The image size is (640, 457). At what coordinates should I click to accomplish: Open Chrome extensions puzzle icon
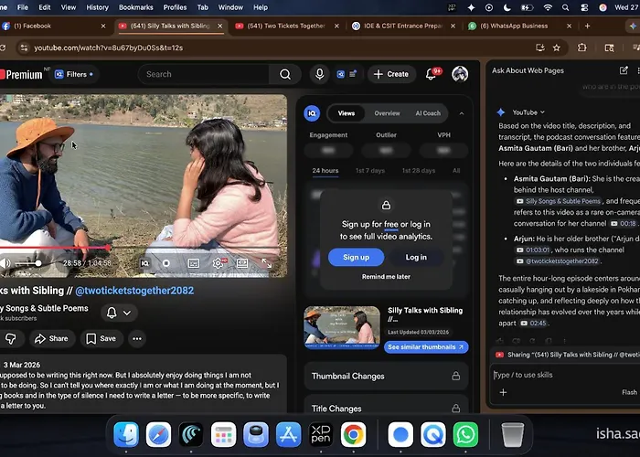click(x=582, y=48)
